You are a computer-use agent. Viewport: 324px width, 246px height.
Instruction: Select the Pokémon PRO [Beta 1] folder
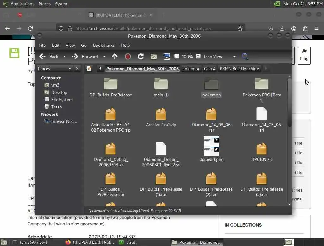pos(262,90)
